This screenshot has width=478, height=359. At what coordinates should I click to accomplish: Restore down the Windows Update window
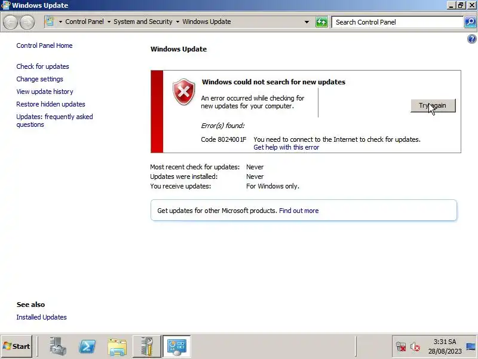(x=461, y=5)
